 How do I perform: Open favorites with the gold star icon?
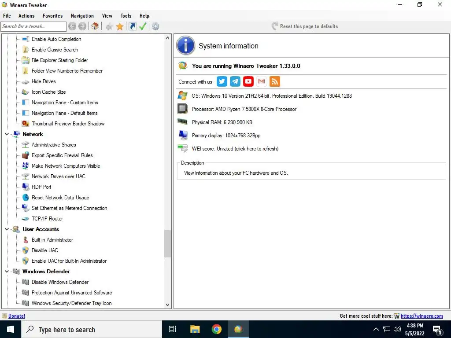click(x=120, y=26)
